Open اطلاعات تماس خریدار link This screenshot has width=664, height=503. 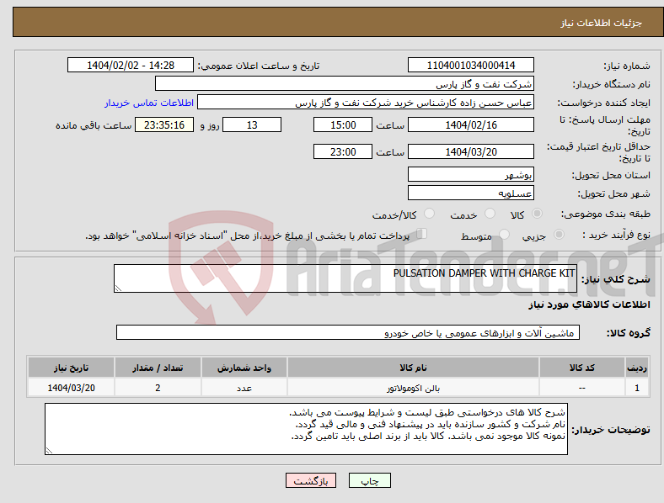[149, 103]
